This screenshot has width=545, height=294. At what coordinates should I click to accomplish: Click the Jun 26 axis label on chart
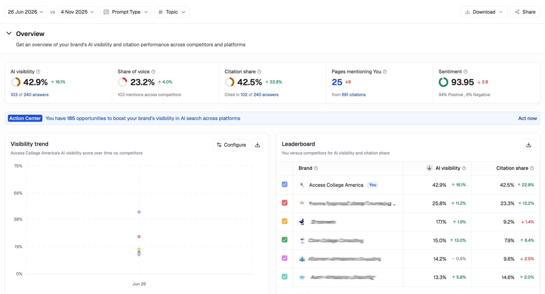coord(139,284)
